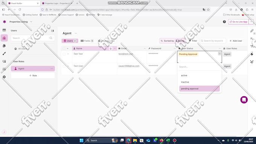Tick the checkbox for Test Test row
The width and height of the screenshot is (256, 144).
click(64, 54)
